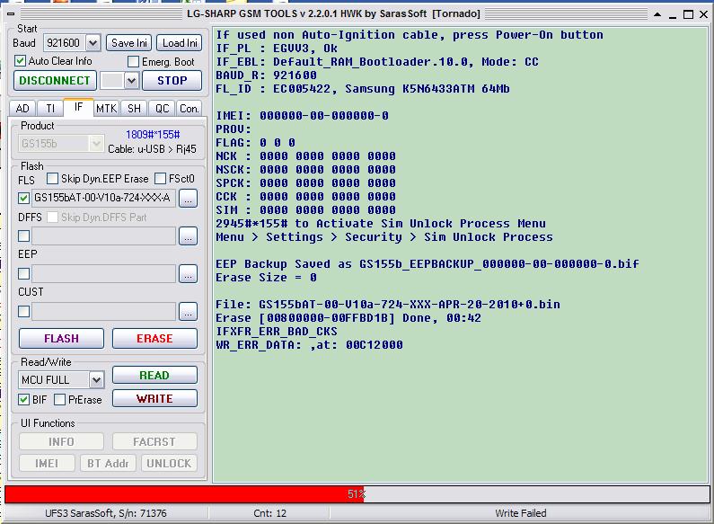Click the WR_ERR_DATA log line
This screenshot has width=714, height=524.
coord(309,345)
